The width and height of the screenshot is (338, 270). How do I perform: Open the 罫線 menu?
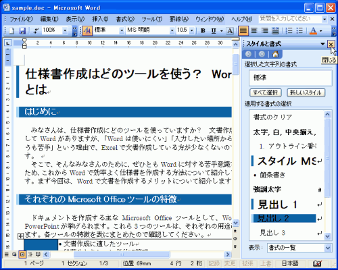[x=179, y=20]
